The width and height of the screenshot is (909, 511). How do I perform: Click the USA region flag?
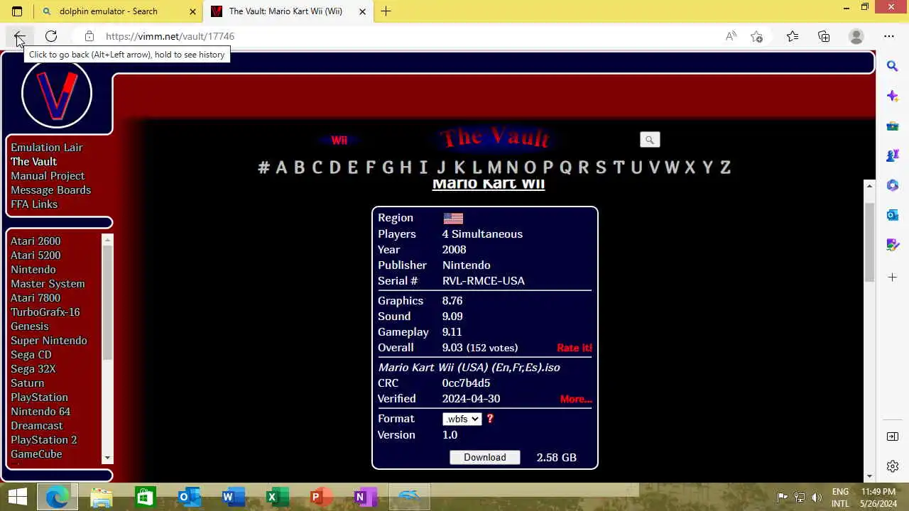coord(453,219)
